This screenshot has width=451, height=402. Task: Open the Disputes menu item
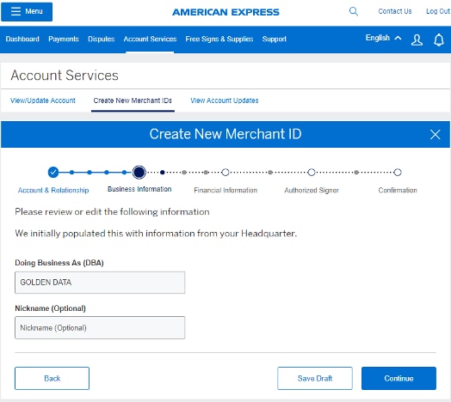pos(102,39)
